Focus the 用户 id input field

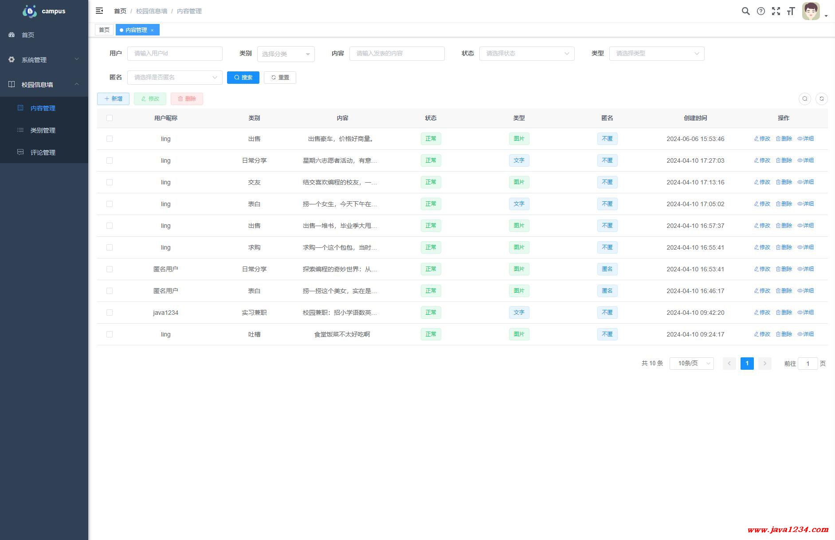[x=175, y=54]
